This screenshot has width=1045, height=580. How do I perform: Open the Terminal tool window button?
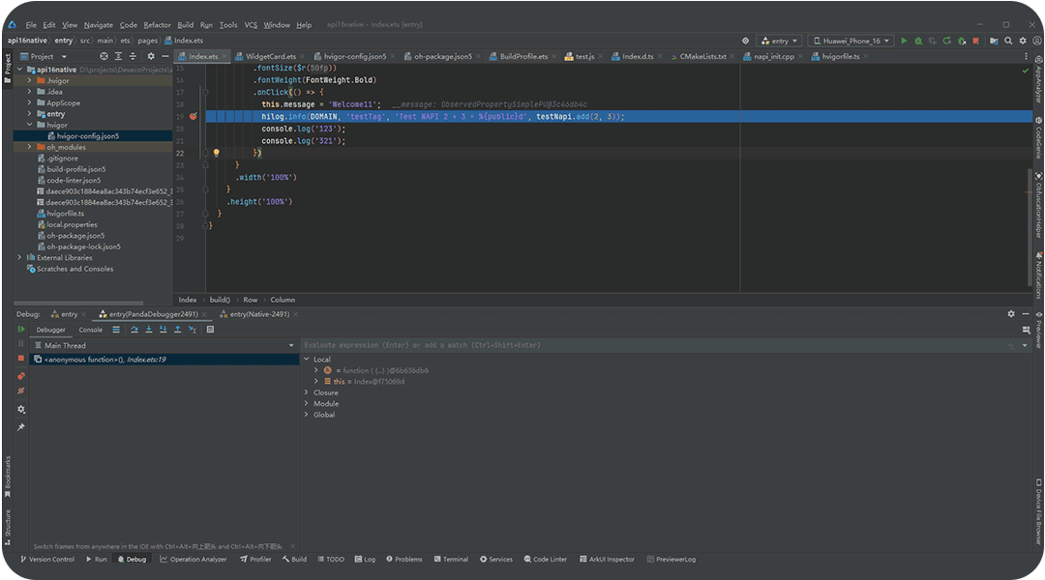point(451,559)
